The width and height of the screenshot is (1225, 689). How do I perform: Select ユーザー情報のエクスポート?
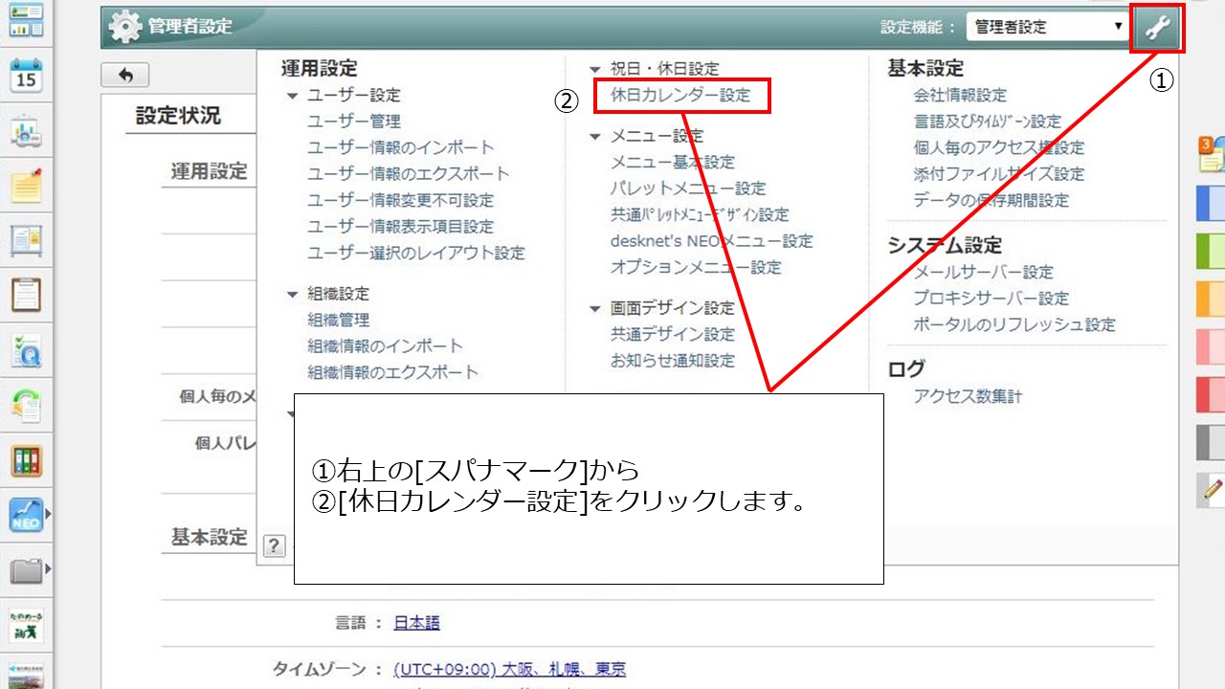pyautogui.click(x=409, y=174)
